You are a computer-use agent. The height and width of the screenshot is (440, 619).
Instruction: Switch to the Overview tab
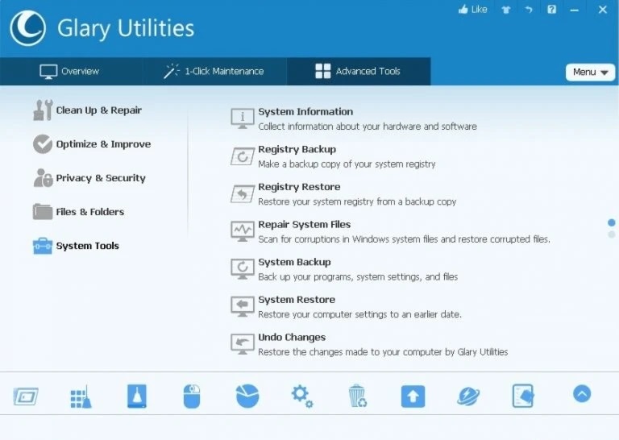(70, 71)
